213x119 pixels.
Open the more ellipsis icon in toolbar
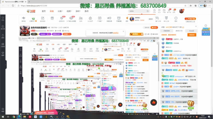[176, 19]
